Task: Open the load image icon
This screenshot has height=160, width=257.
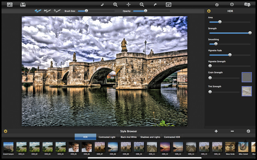Action: [x=10, y=4]
